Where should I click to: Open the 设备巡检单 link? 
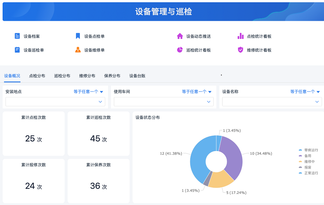[x=34, y=50]
